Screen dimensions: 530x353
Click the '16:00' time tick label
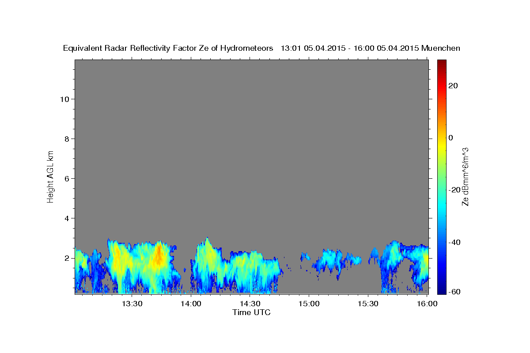point(426,304)
